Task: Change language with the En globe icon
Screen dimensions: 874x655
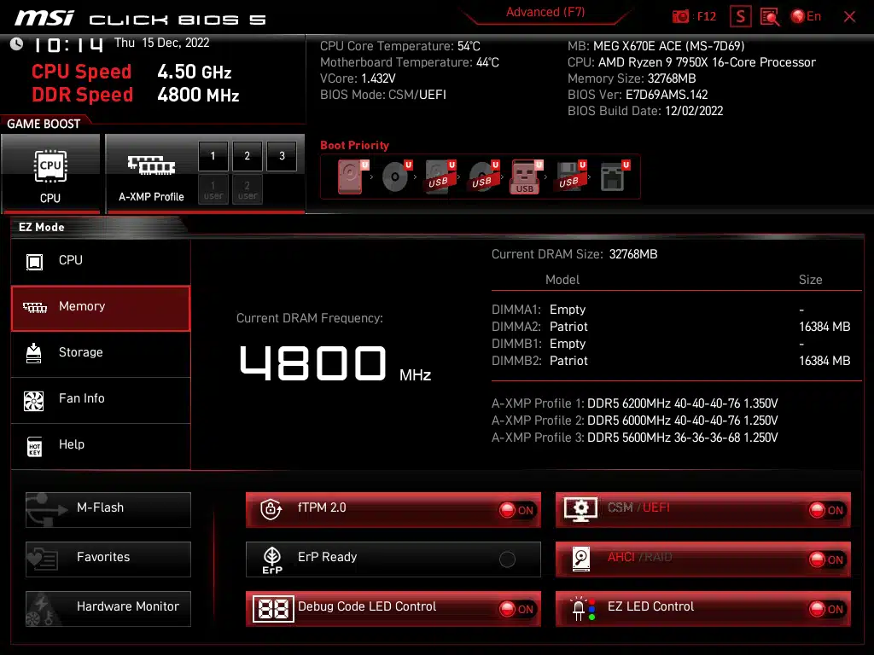Action: [x=806, y=17]
